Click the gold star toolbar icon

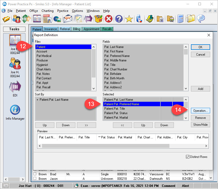point(129,19)
